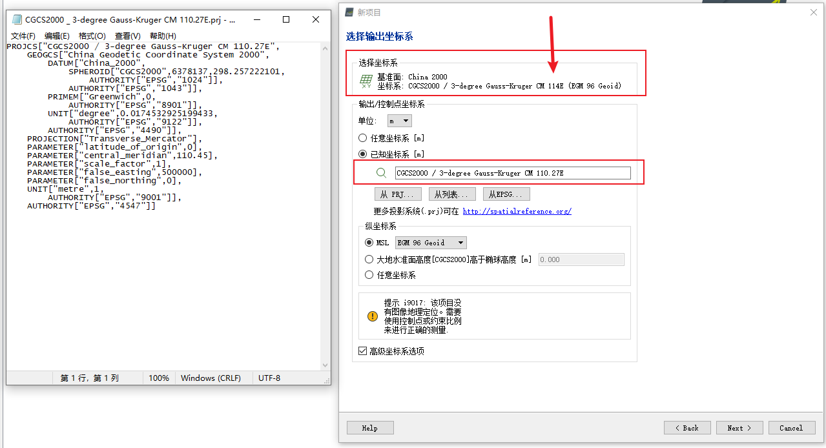The width and height of the screenshot is (826, 448).
Task: Open Notepad 编辑(E) menu
Action: [x=57, y=36]
